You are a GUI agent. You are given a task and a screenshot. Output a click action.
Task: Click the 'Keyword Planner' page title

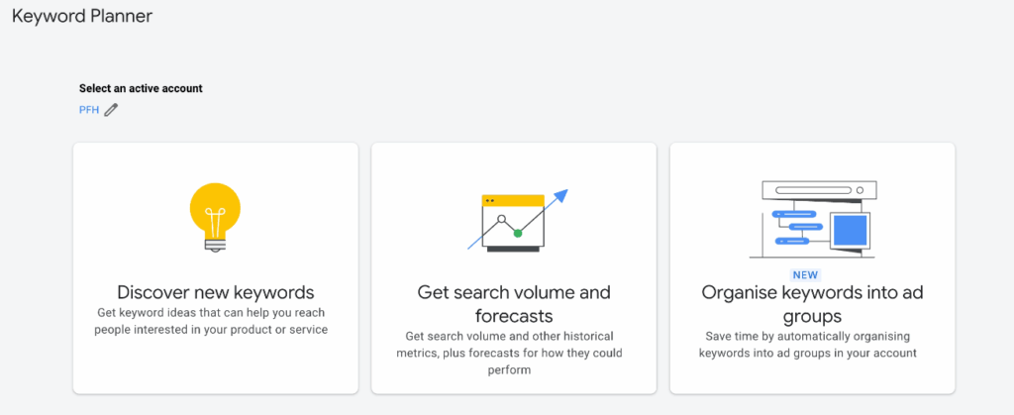[x=82, y=17]
